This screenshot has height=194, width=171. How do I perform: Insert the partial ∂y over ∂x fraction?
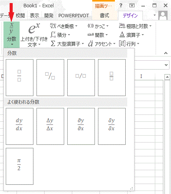click(x=81, y=126)
